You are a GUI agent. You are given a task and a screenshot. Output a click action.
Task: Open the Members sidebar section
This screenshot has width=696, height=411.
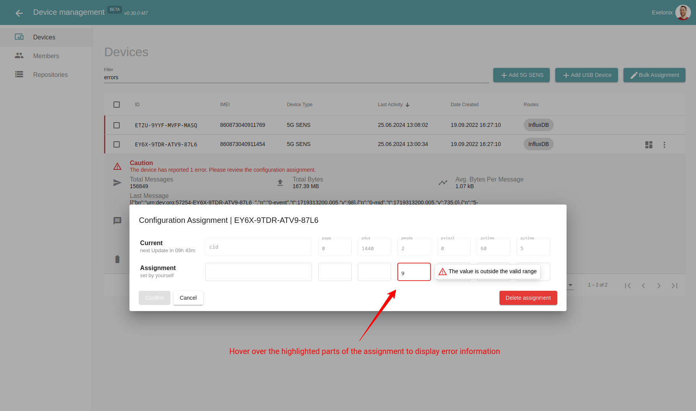point(46,56)
